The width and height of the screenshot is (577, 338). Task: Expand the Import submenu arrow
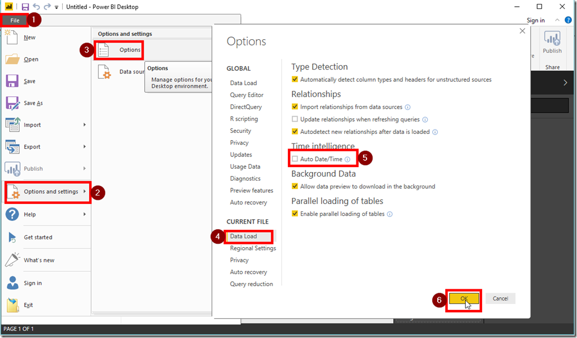85,125
